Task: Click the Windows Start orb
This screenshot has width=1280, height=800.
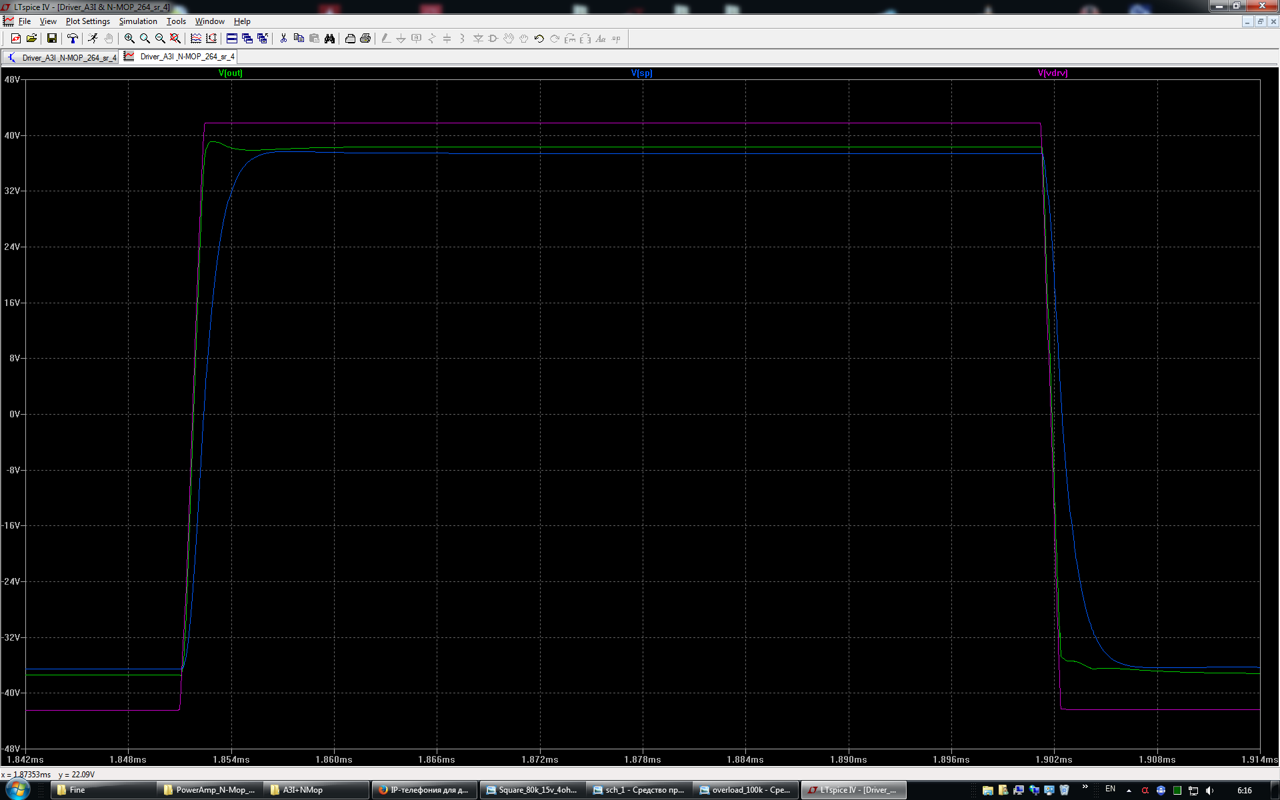Action: click(18, 790)
